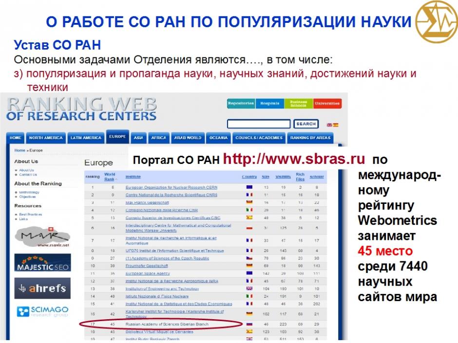The width and height of the screenshot is (458, 343).
Task: Open the About Us sidebar link
Action: coord(27,170)
